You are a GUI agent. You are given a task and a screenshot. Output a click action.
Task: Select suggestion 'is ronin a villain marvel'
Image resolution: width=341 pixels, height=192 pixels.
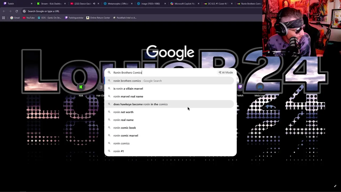[x=169, y=89]
